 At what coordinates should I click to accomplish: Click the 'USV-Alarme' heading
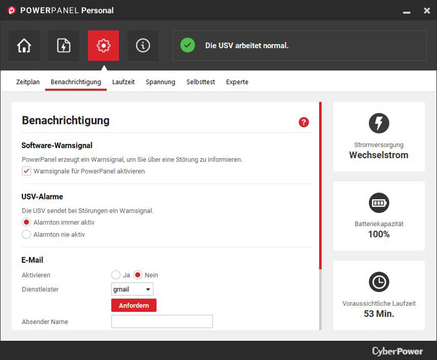[42, 197]
